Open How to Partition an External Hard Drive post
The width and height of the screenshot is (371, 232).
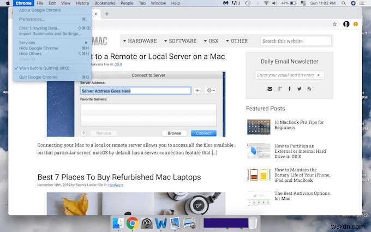coord(300,151)
